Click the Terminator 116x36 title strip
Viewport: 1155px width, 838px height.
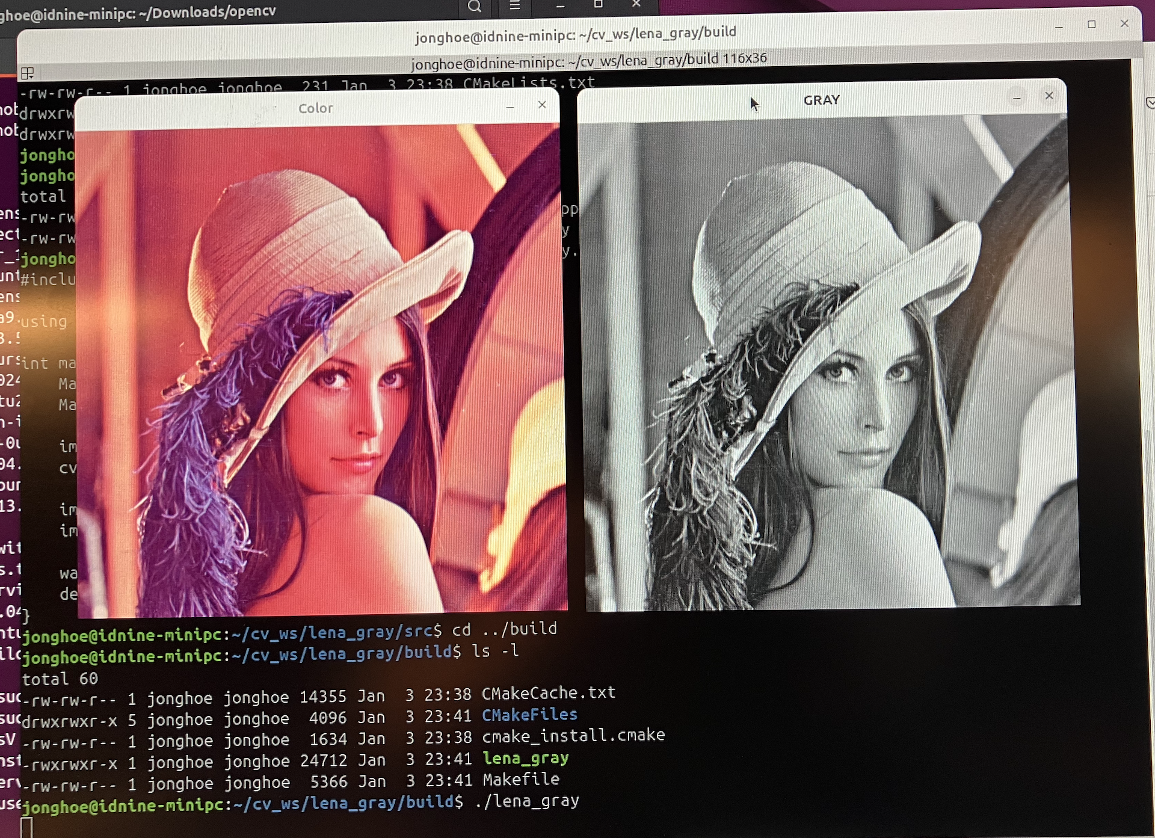click(588, 60)
